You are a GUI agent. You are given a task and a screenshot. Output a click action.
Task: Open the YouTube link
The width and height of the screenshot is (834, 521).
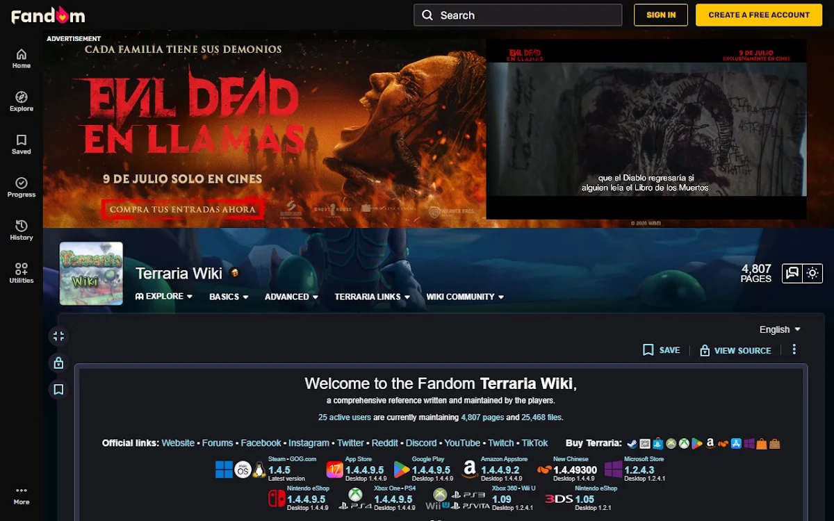pyautogui.click(x=462, y=443)
